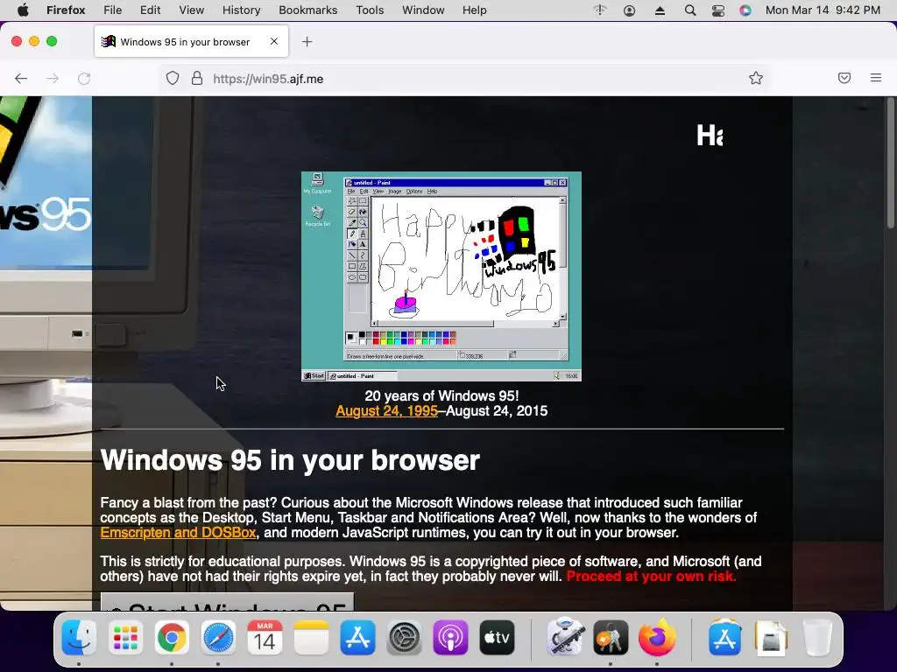This screenshot has height=672, width=897.
Task: Open the History menu
Action: point(242,10)
